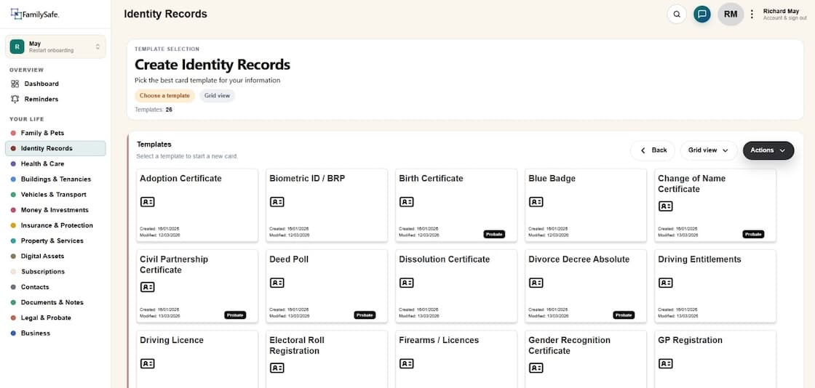Open the chat message icon

(702, 14)
